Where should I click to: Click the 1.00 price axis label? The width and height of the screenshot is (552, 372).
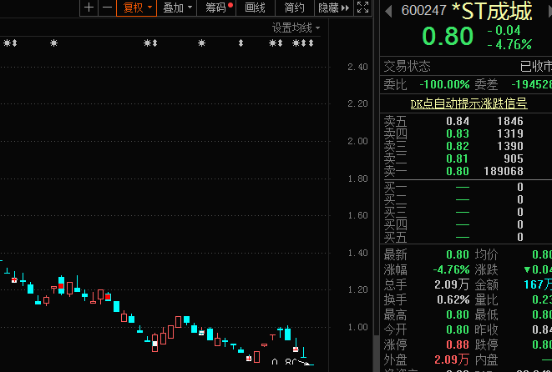click(357, 327)
